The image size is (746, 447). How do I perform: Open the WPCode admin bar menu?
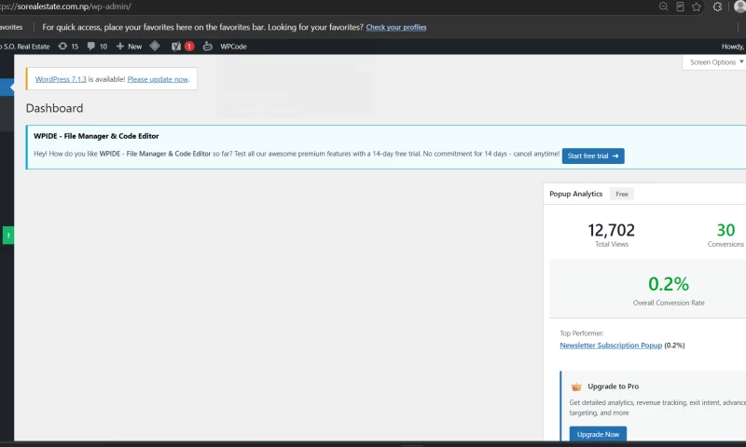[233, 47]
